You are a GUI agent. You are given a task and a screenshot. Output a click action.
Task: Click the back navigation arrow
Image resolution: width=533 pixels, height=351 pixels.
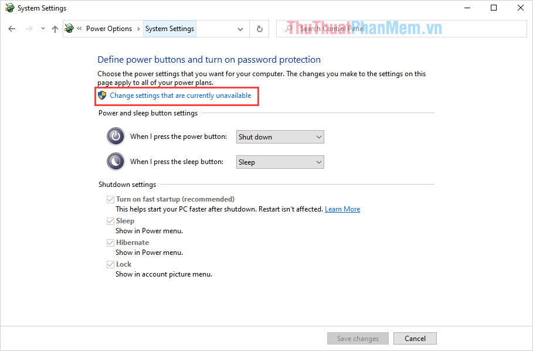[12, 28]
